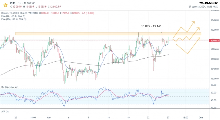220x120 pixels.
Task: Click the 13 095 - 13 145 text annotation
Action: (x=151, y=26)
